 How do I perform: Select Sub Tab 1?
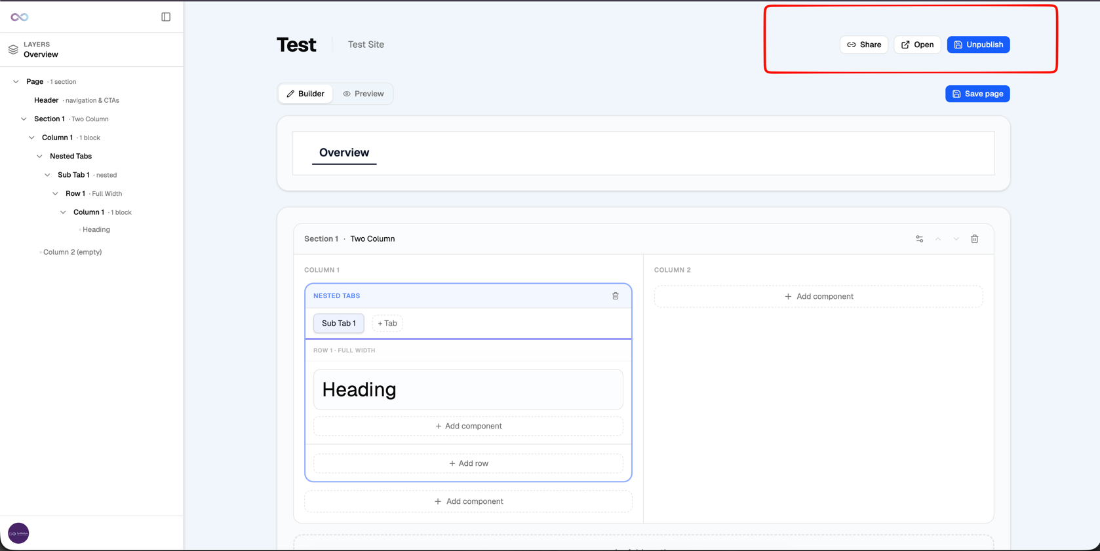338,323
